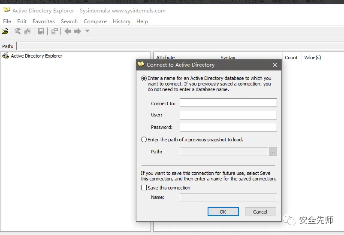Click the saved connection Name field
This screenshot has width=344, height=235.
pos(228,198)
